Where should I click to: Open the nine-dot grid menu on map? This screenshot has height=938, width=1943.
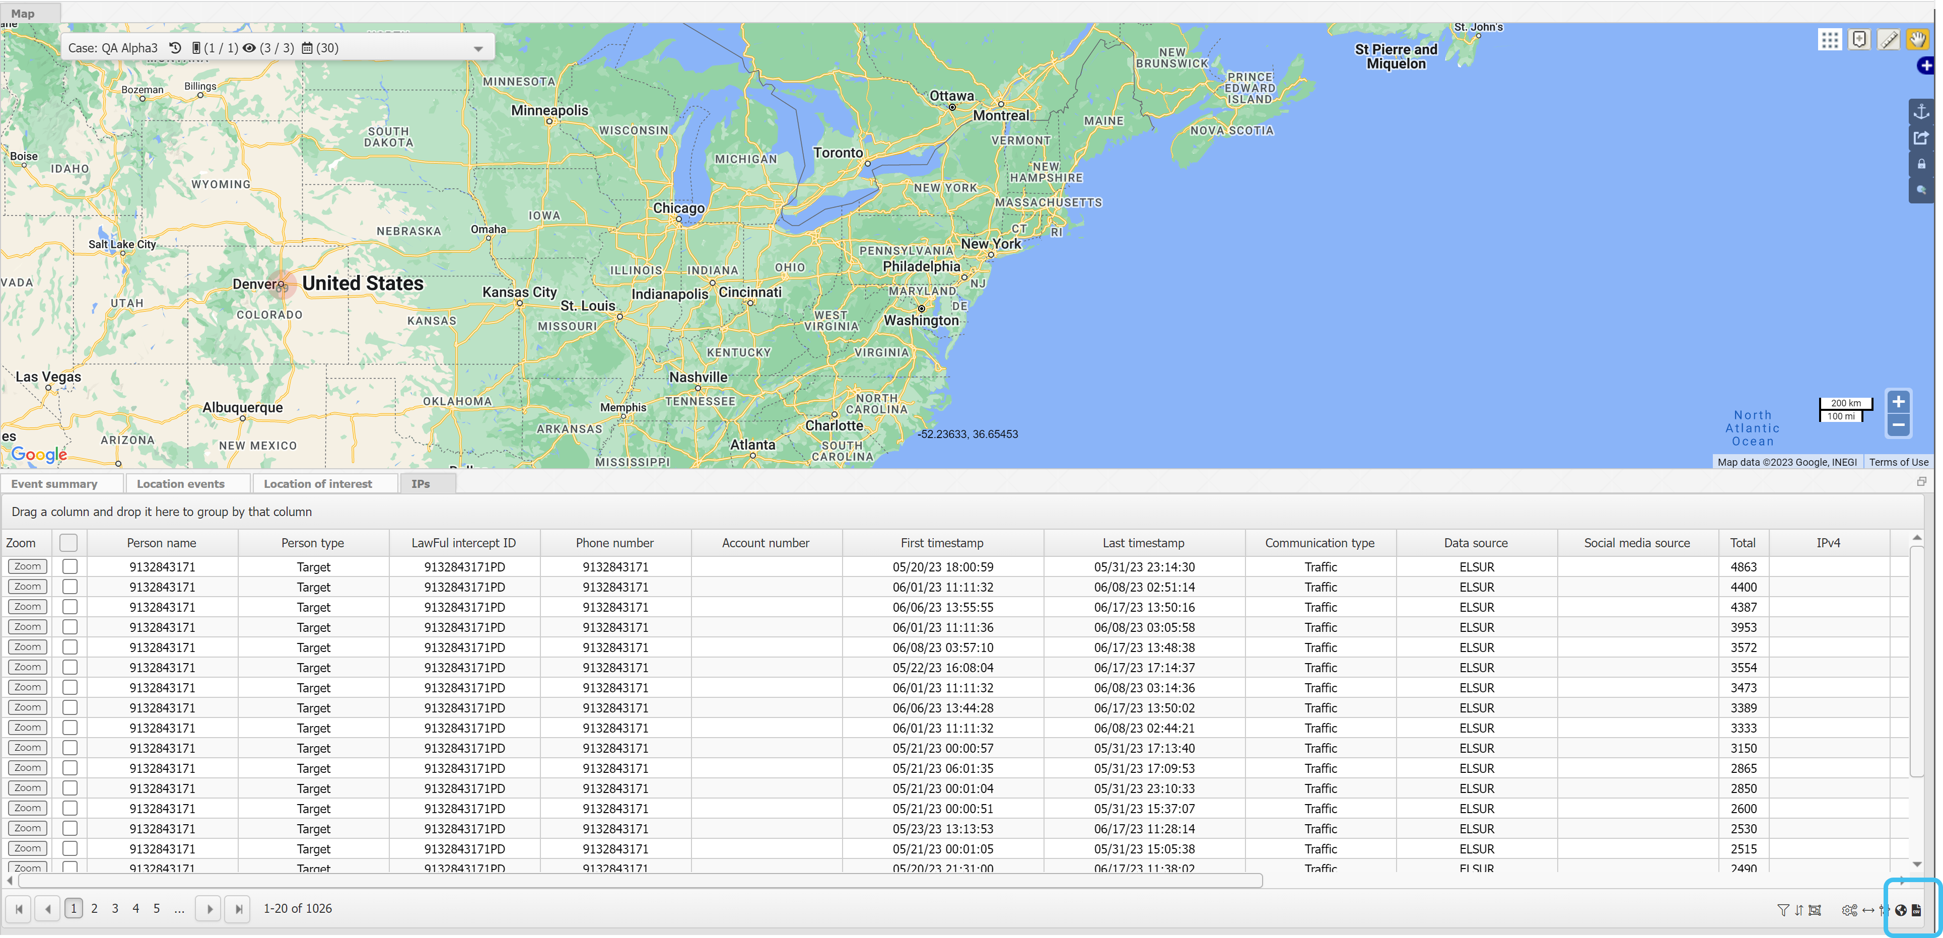point(1829,40)
